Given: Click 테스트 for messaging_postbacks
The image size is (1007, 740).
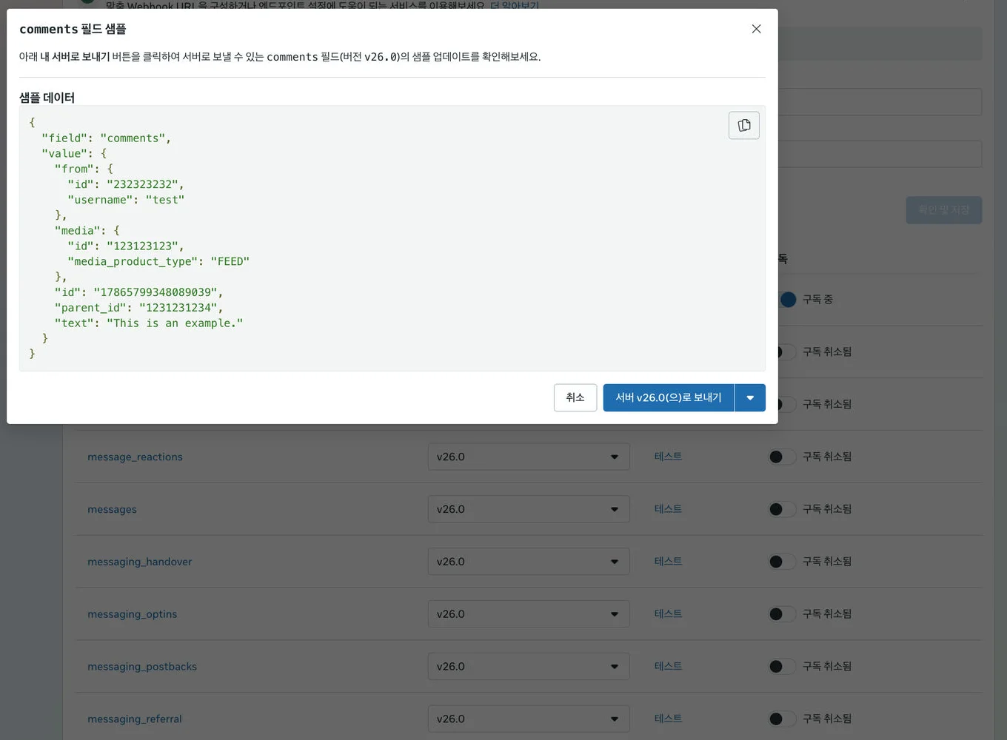Looking at the screenshot, I should pyautogui.click(x=668, y=666).
